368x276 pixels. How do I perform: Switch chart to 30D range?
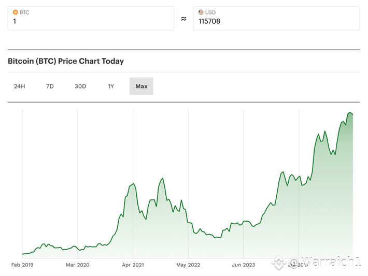click(80, 86)
